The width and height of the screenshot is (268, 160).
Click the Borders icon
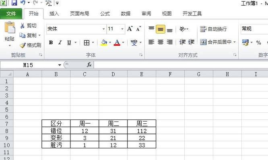click(87, 43)
